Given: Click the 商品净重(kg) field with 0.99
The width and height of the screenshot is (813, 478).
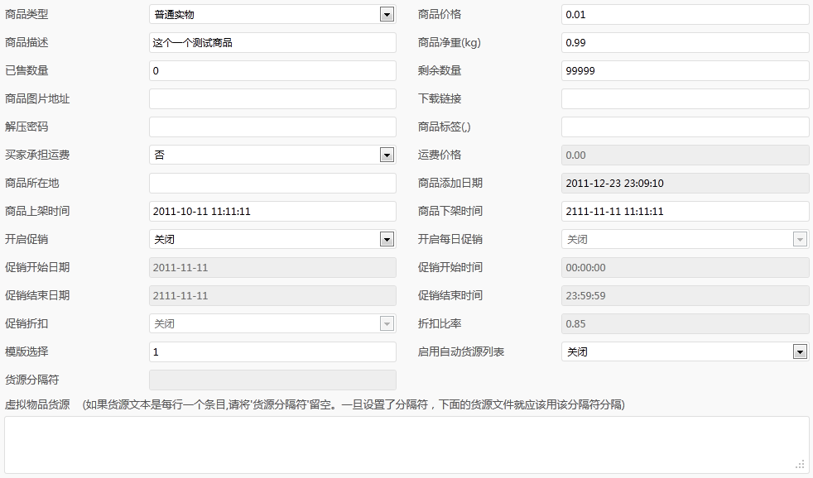Looking at the screenshot, I should (x=685, y=42).
